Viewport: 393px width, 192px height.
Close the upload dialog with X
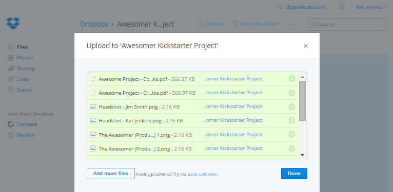[x=306, y=46]
